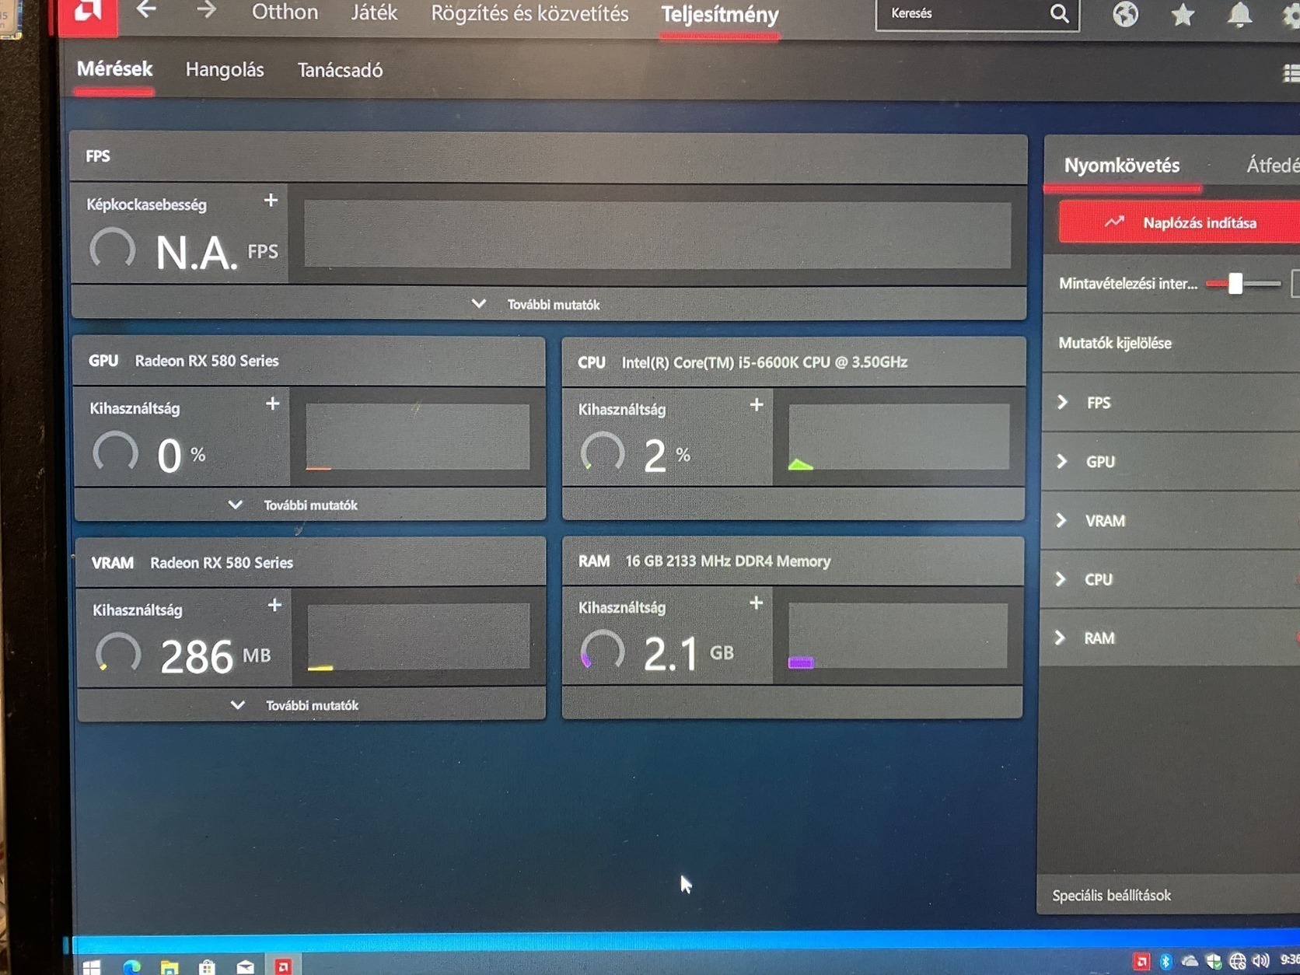Expand the RAM metrics selection row
Image resolution: width=1300 pixels, height=975 pixels.
(1172, 638)
